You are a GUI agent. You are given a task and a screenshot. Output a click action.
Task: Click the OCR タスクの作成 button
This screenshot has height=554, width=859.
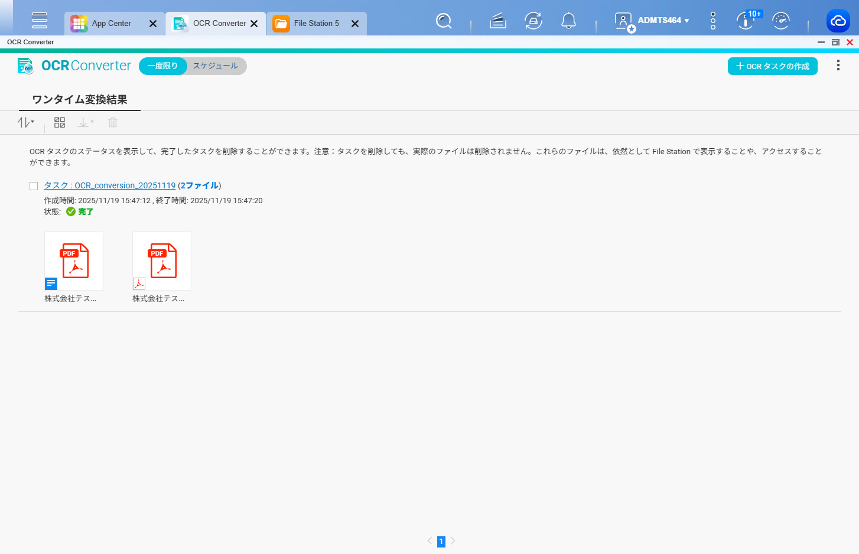tap(772, 66)
